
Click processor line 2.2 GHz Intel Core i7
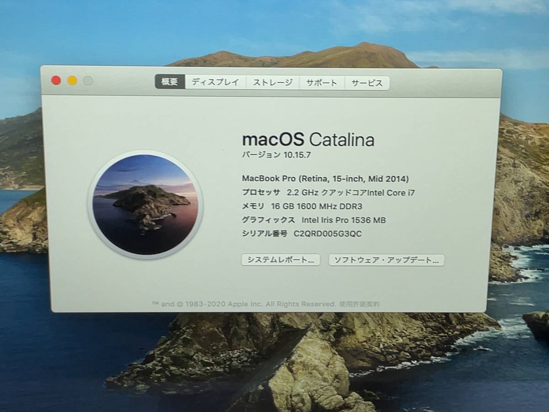(328, 193)
